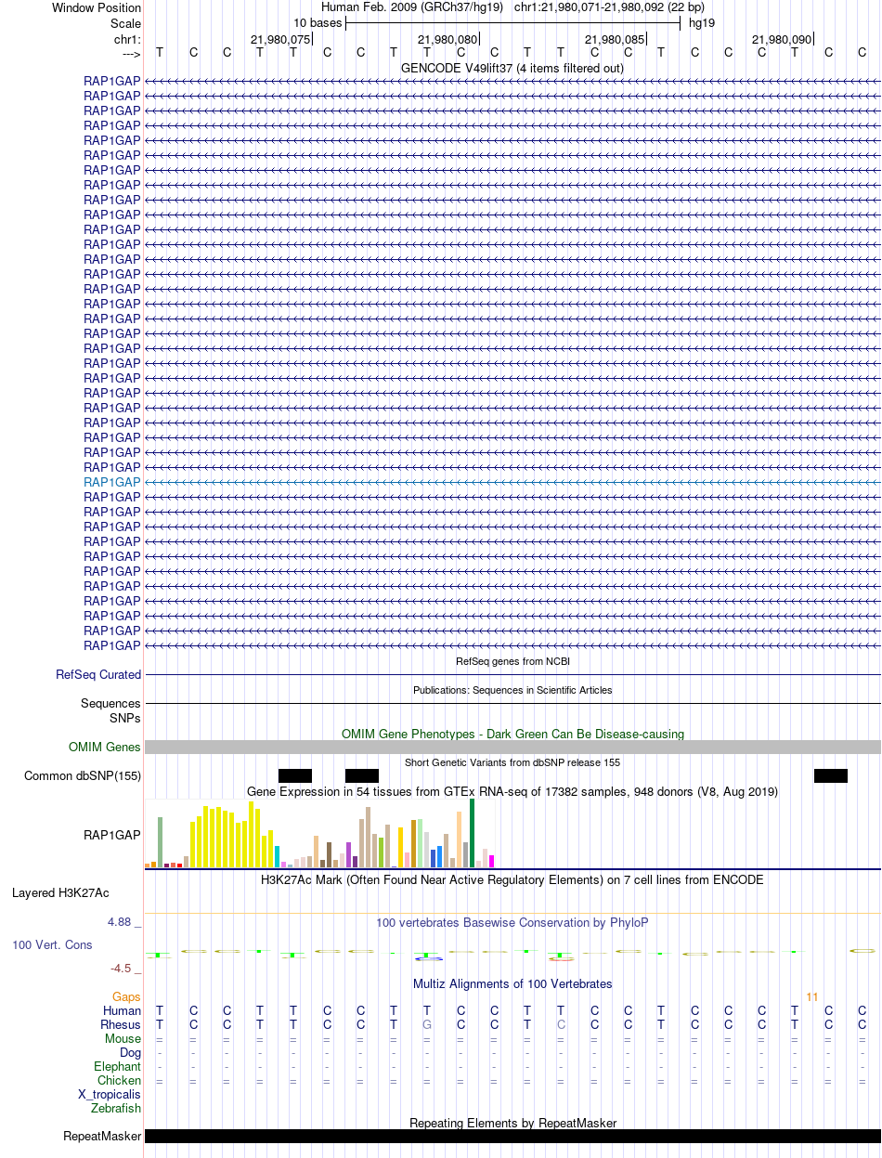Click 'Repeating Elements by RepeatMasker' title
882x1158 pixels.
tap(512, 1123)
